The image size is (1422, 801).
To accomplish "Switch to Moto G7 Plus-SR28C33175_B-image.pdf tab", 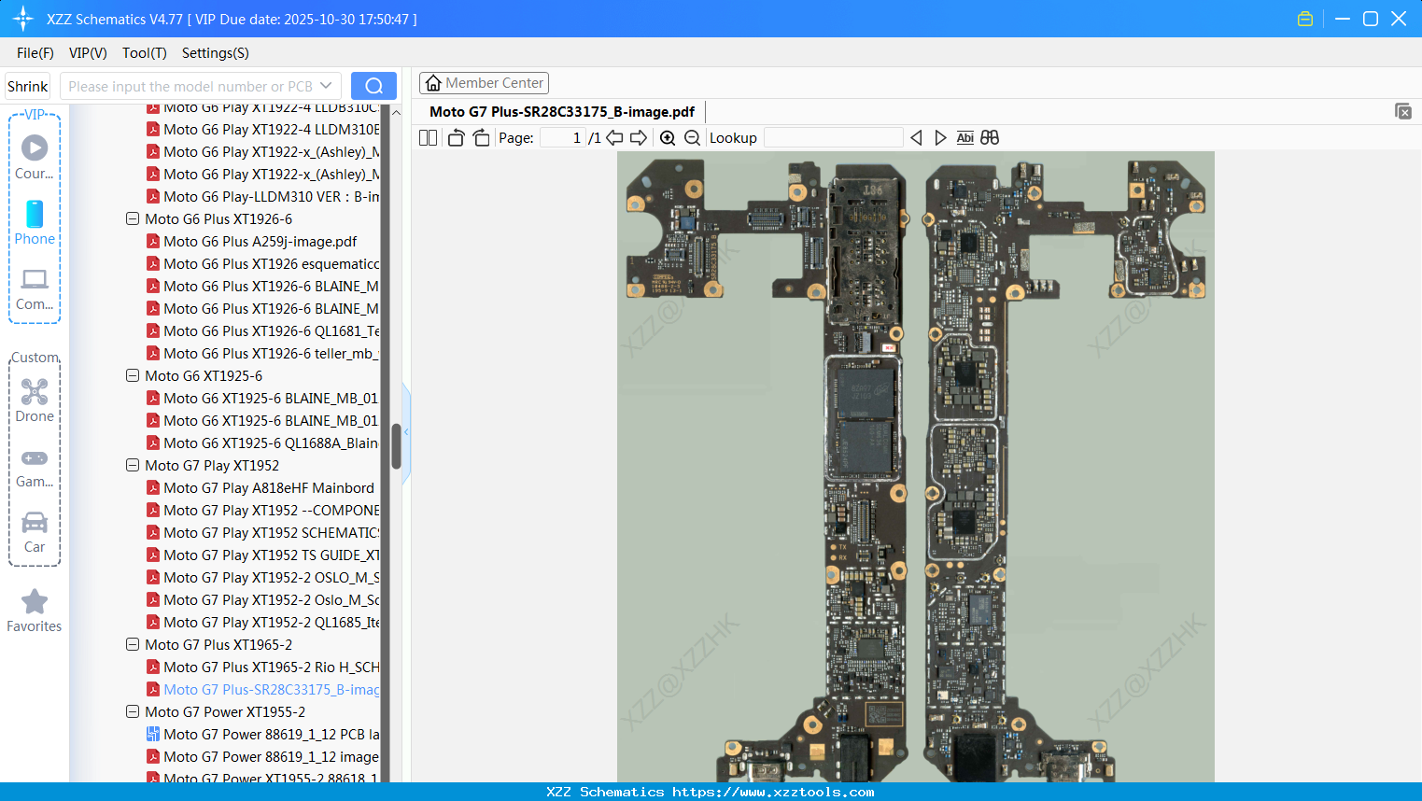I will tap(561, 112).
